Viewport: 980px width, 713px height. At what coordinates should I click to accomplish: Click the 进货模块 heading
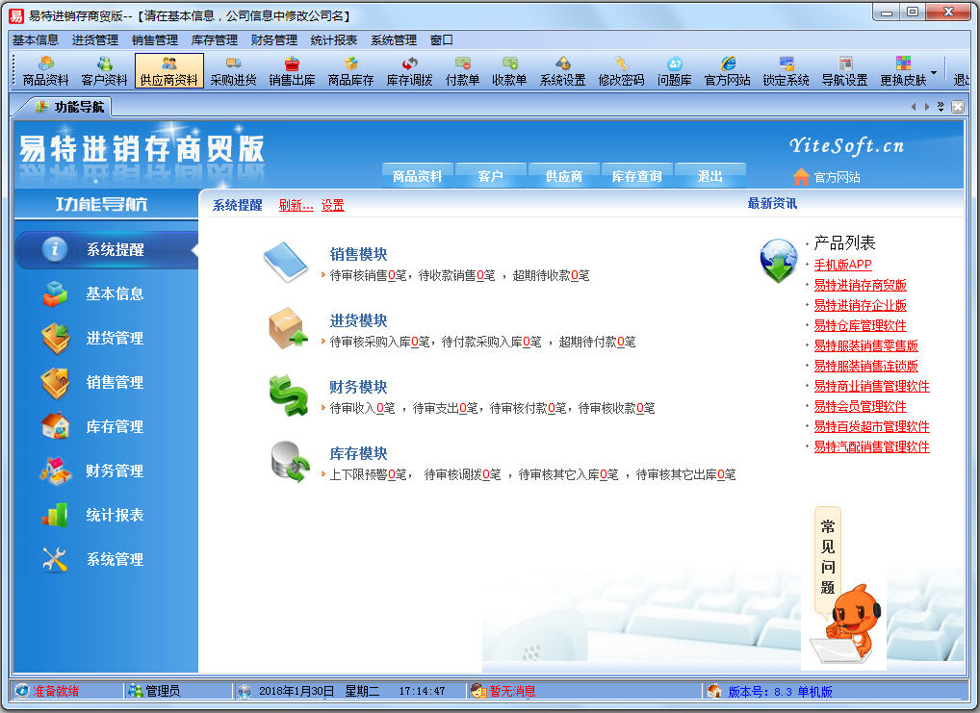tap(359, 320)
